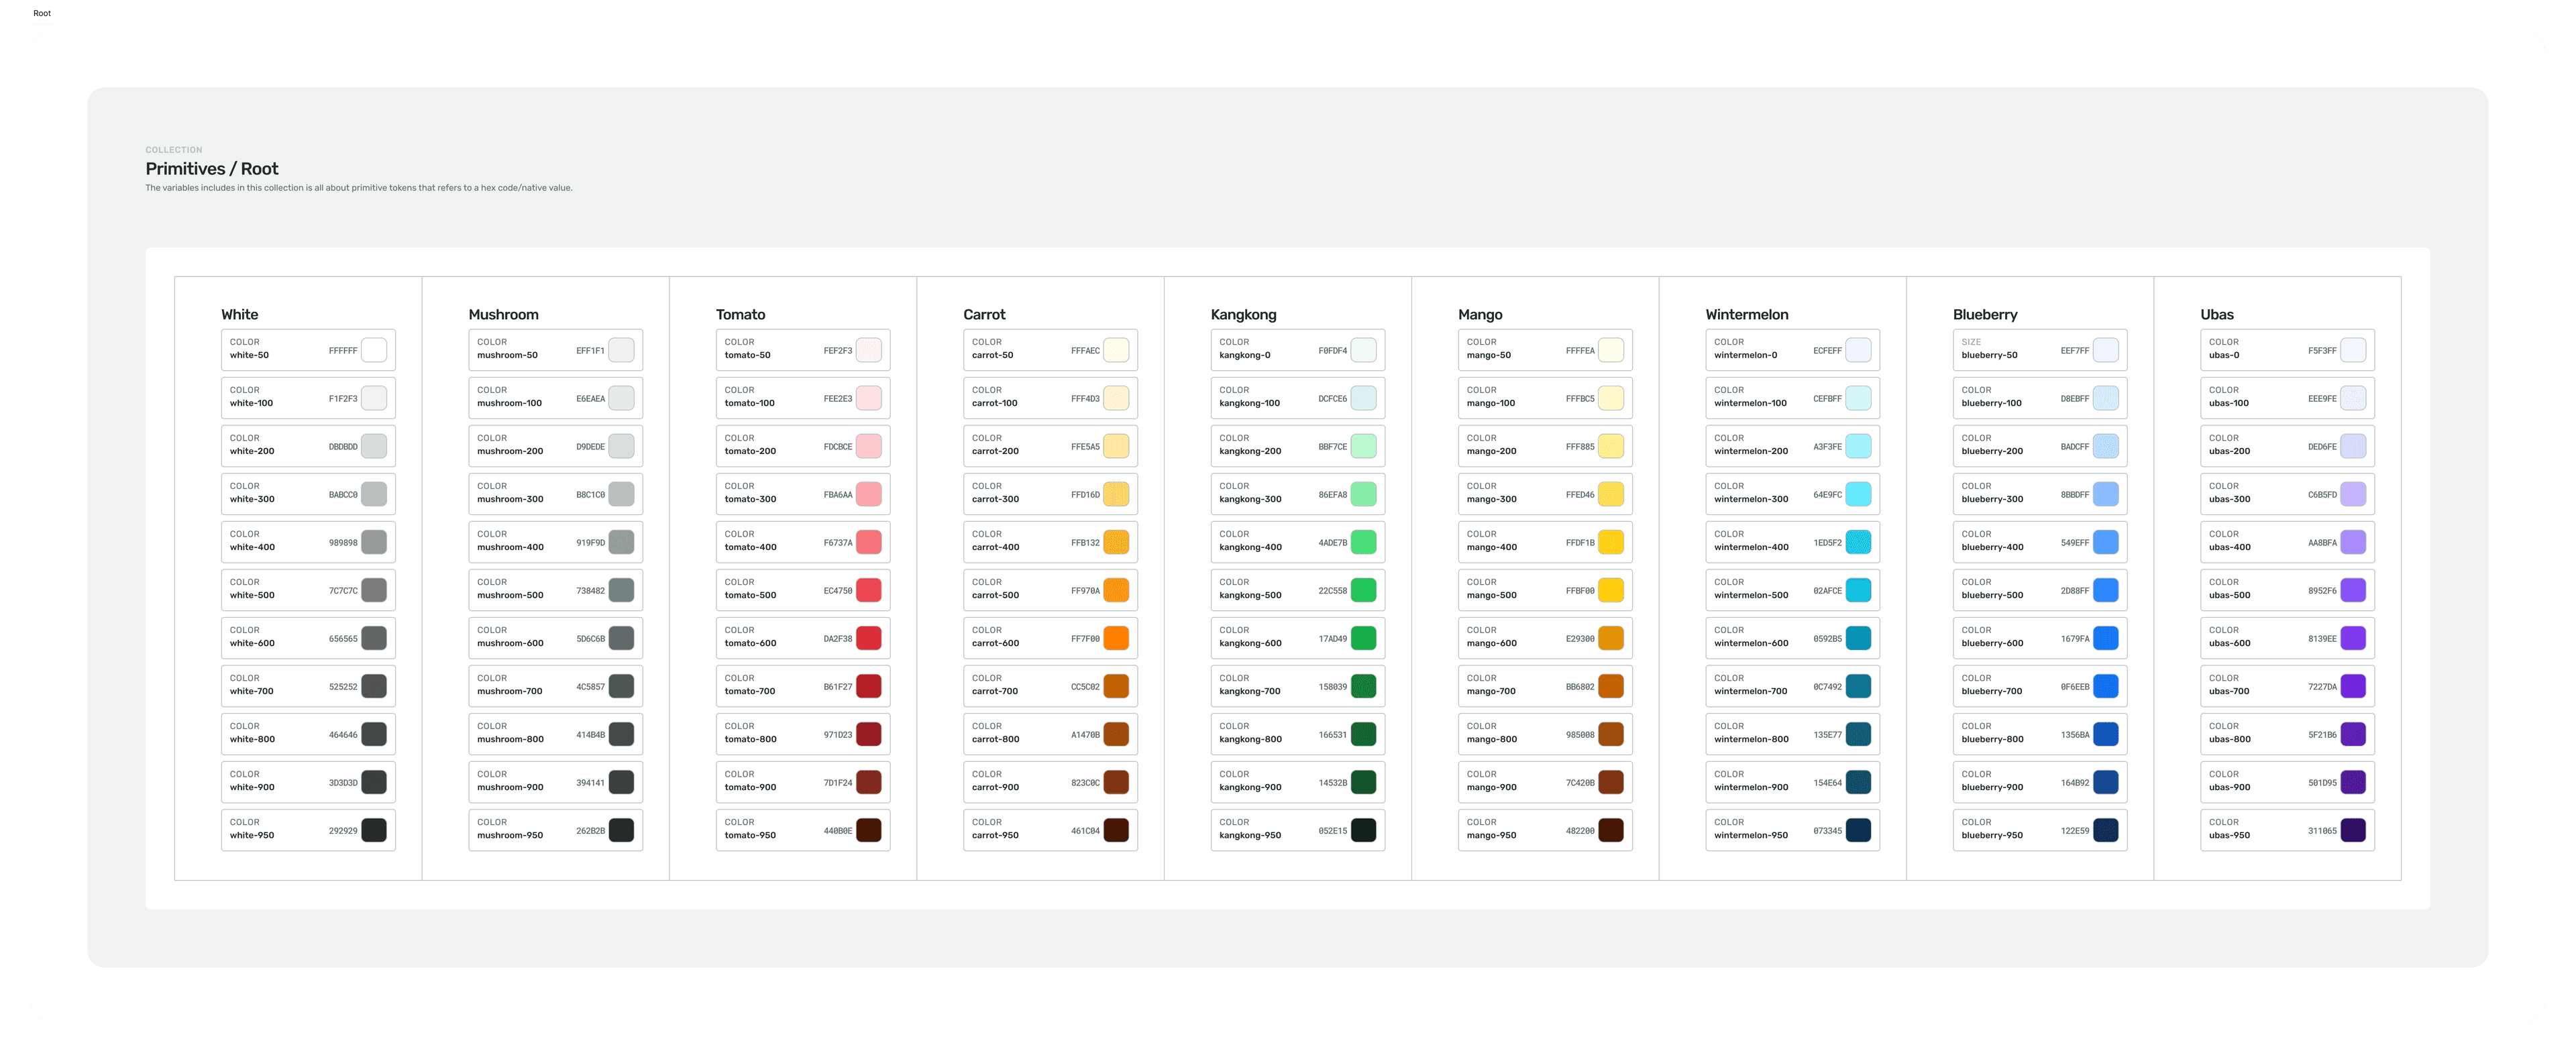Image resolution: width=2576 pixels, height=1055 pixels.
Task: Select the ubas-900 color swatch
Action: click(2353, 782)
